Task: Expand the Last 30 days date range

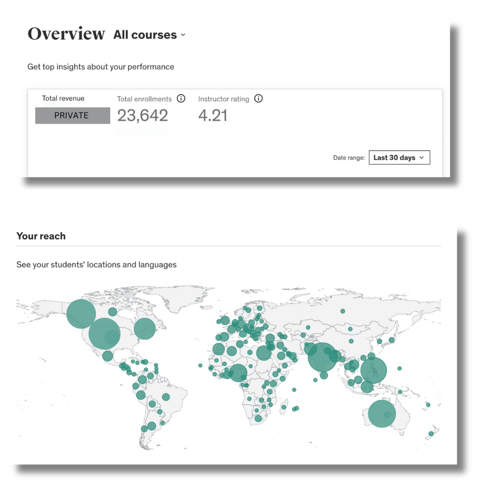Action: [x=399, y=158]
